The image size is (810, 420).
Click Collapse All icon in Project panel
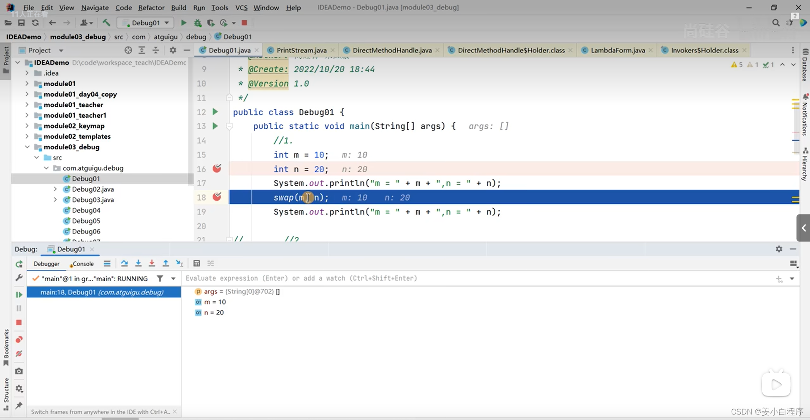point(156,50)
